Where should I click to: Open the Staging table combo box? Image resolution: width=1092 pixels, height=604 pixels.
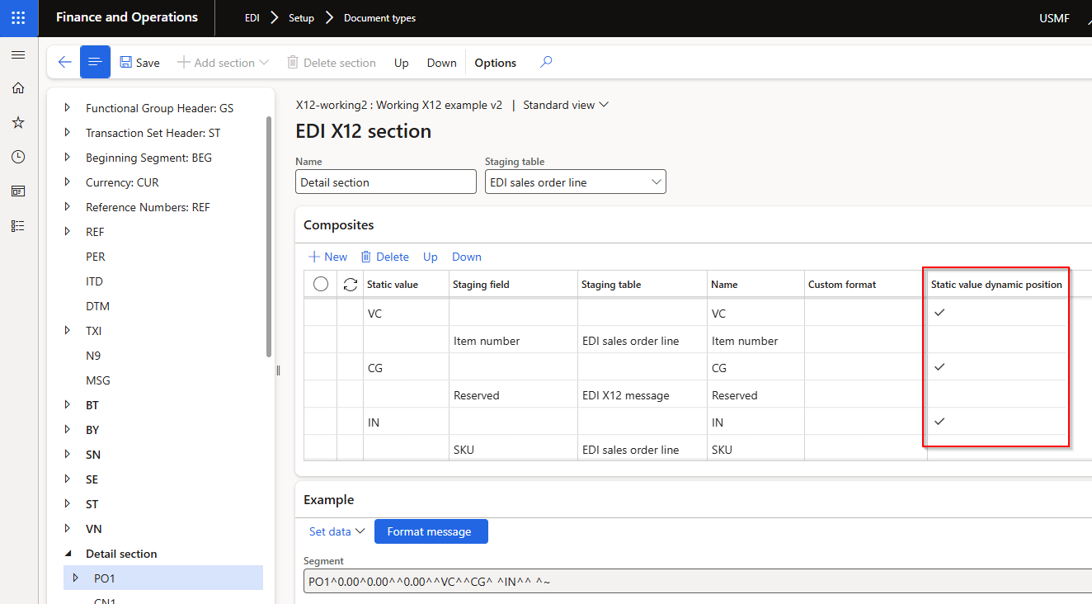[x=576, y=182]
